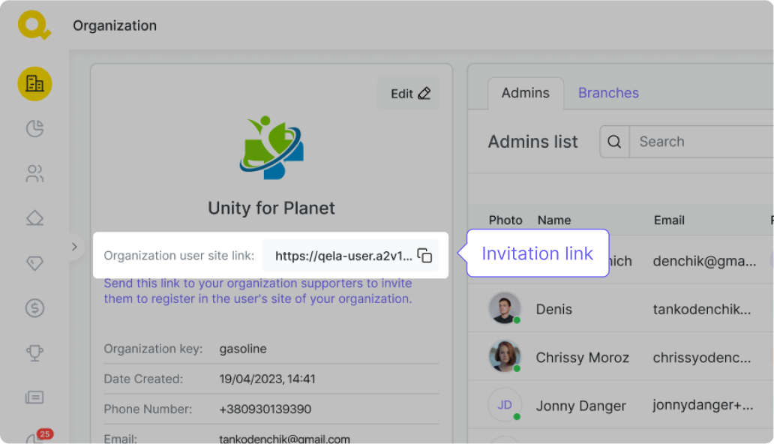Open the trophy sidebar icon
The height and width of the screenshot is (444, 774).
point(34,352)
